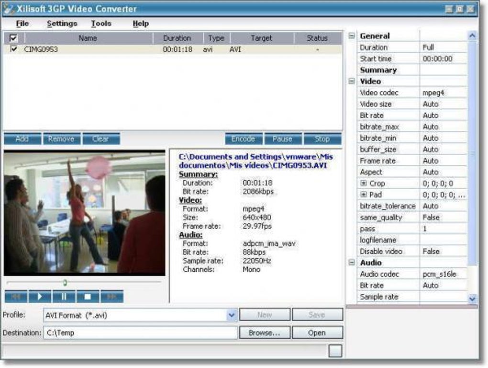Click the bitrate_min property value
488x368 pixels.
click(x=443, y=138)
